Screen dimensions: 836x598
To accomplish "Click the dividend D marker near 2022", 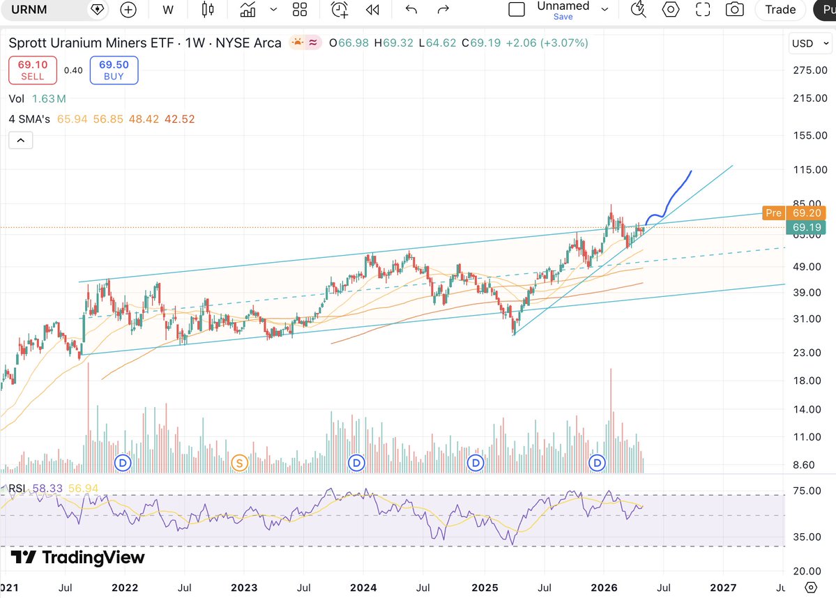I will pyautogui.click(x=123, y=463).
